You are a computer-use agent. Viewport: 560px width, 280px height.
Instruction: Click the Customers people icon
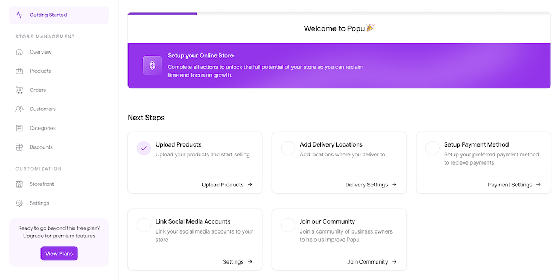(20, 109)
